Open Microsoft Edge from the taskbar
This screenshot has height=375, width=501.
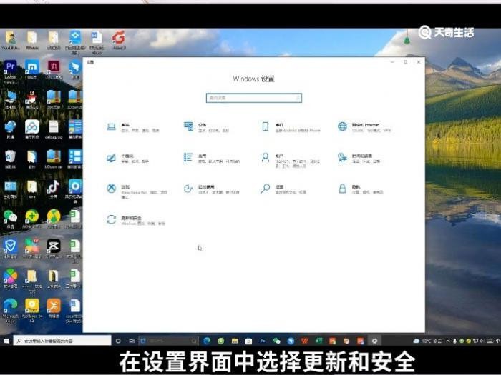point(207,341)
